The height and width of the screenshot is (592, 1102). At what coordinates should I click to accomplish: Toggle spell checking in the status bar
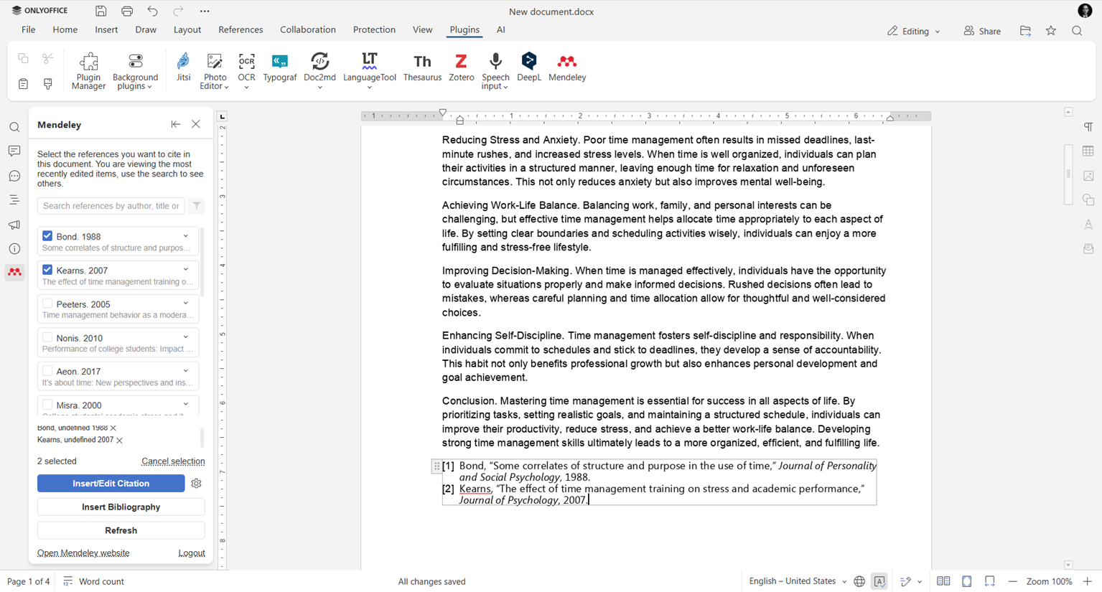(x=879, y=581)
